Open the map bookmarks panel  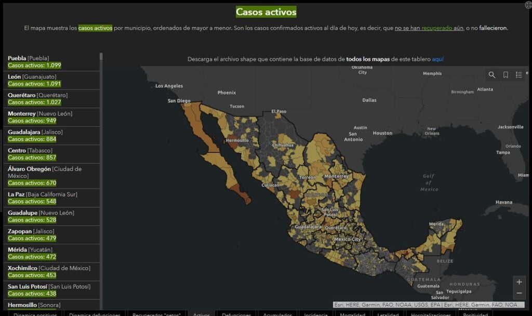505,74
